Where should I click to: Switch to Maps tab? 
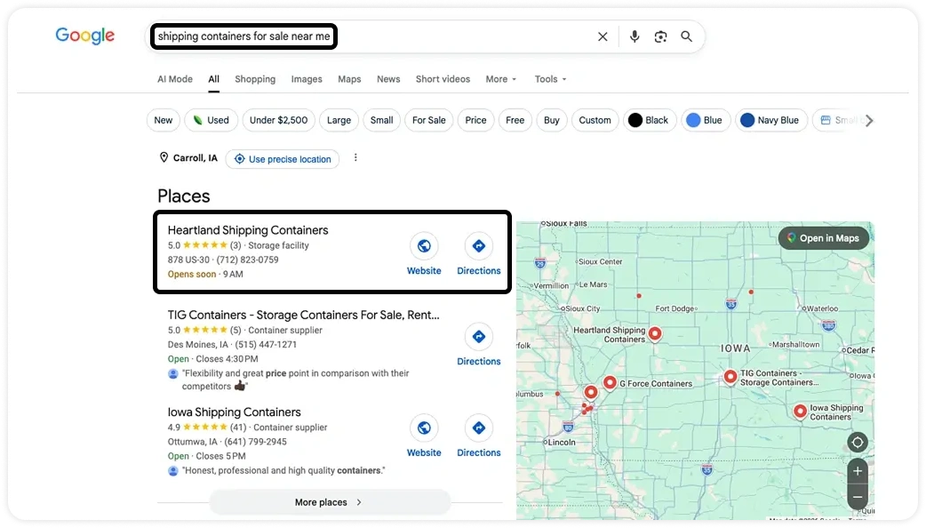(x=349, y=79)
